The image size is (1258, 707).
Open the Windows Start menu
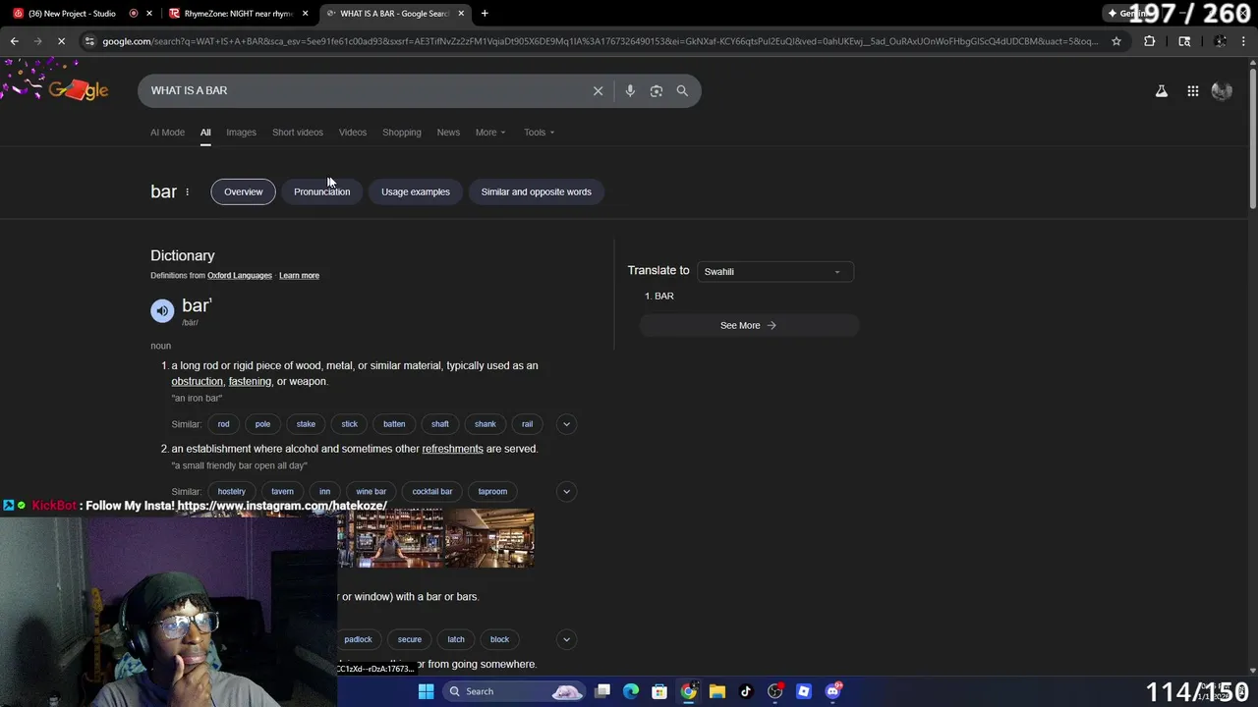click(426, 691)
